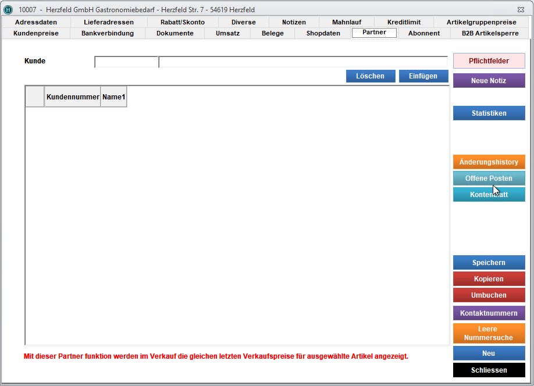Click the app icon in title bar
The height and width of the screenshot is (386, 534).
pyautogui.click(x=8, y=10)
